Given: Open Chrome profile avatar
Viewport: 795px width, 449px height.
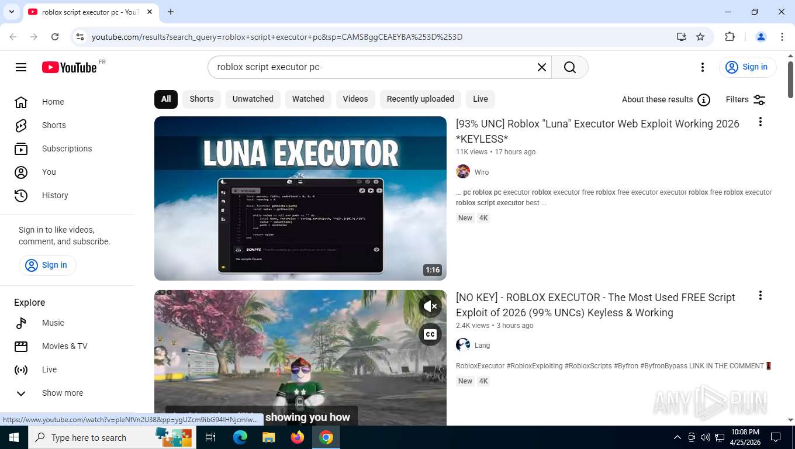Looking at the screenshot, I should pos(761,37).
